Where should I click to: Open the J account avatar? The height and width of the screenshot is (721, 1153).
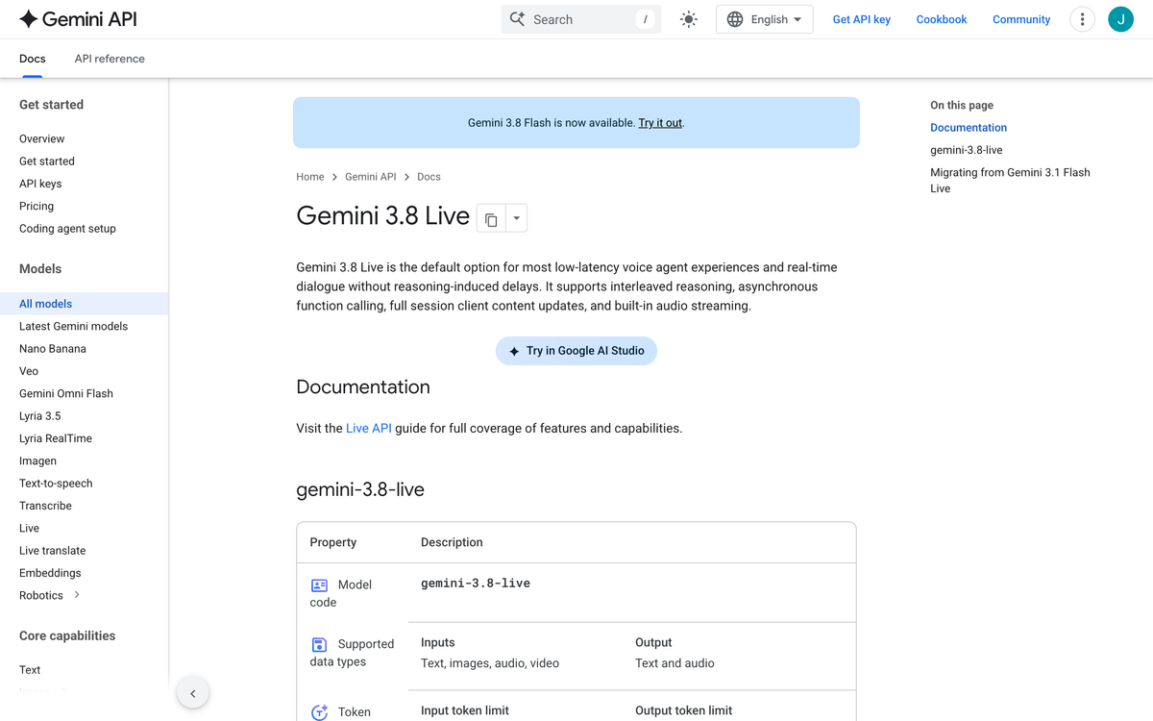click(x=1120, y=19)
